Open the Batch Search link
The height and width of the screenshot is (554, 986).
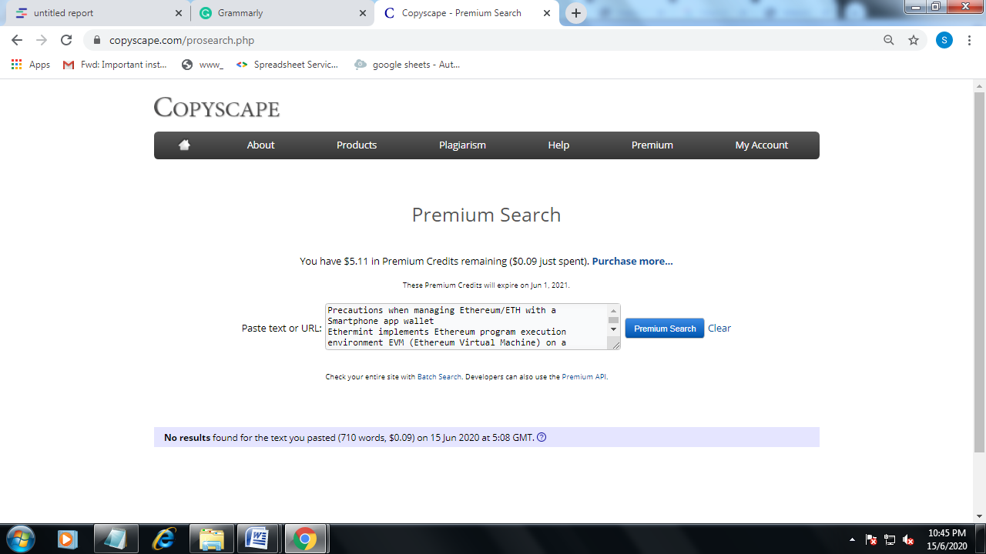click(x=439, y=377)
